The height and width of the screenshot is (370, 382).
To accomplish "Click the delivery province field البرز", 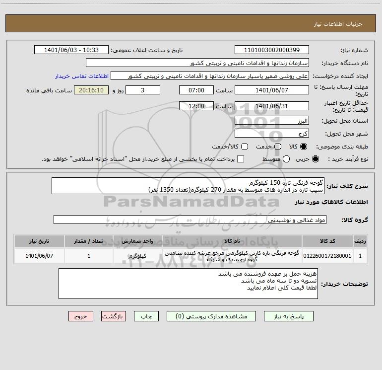I will tap(272, 121).
